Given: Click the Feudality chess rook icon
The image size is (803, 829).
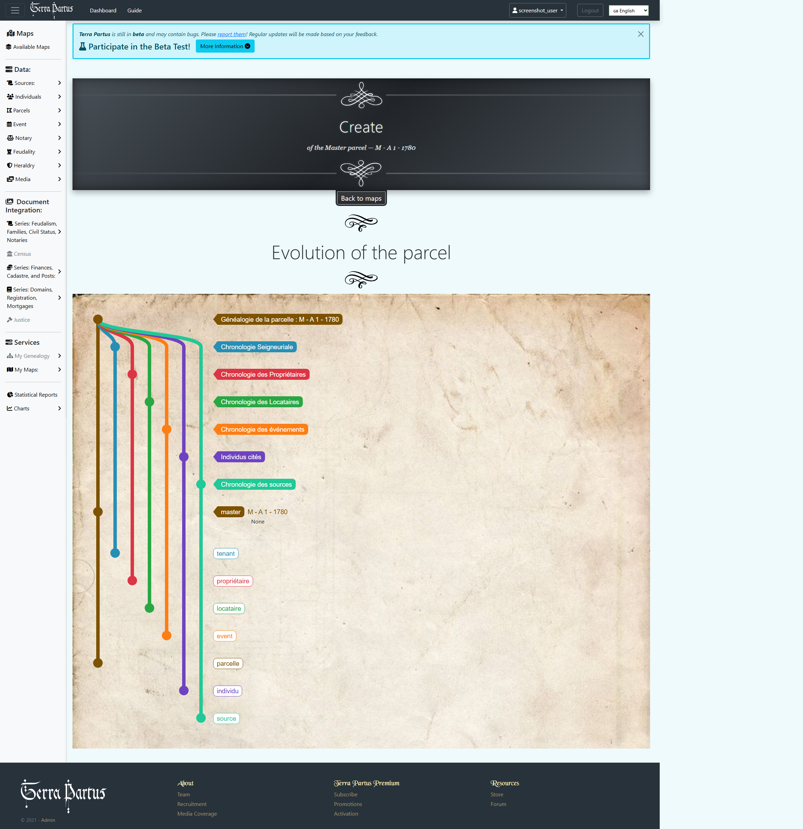Looking at the screenshot, I should pyautogui.click(x=9, y=152).
